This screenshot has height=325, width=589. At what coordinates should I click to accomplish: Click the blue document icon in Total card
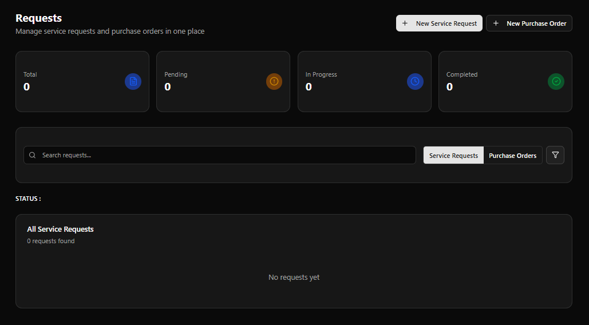[133, 81]
